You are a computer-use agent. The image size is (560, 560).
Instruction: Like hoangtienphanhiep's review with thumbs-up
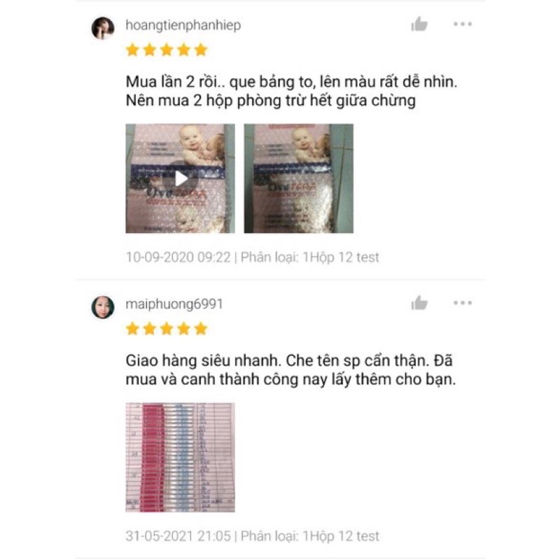point(419,24)
